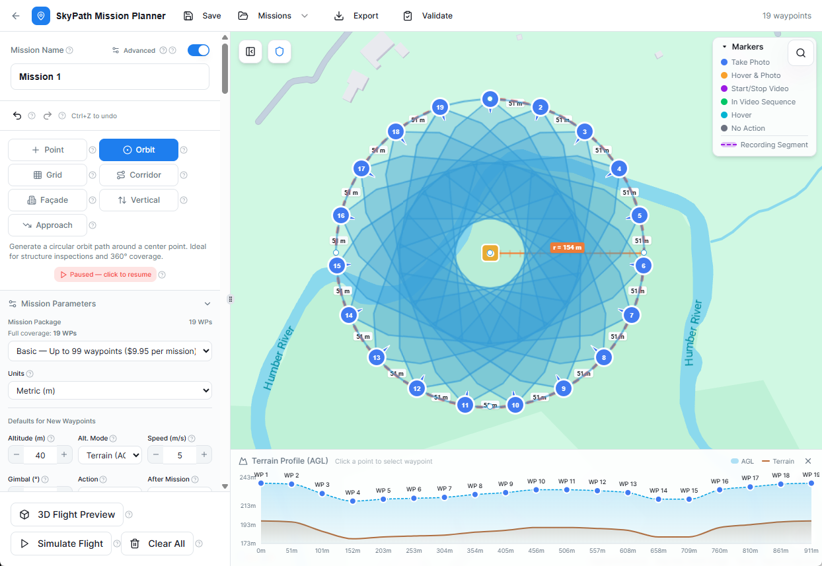Select the Vertical tool
The image size is (822, 566).
[x=139, y=200]
